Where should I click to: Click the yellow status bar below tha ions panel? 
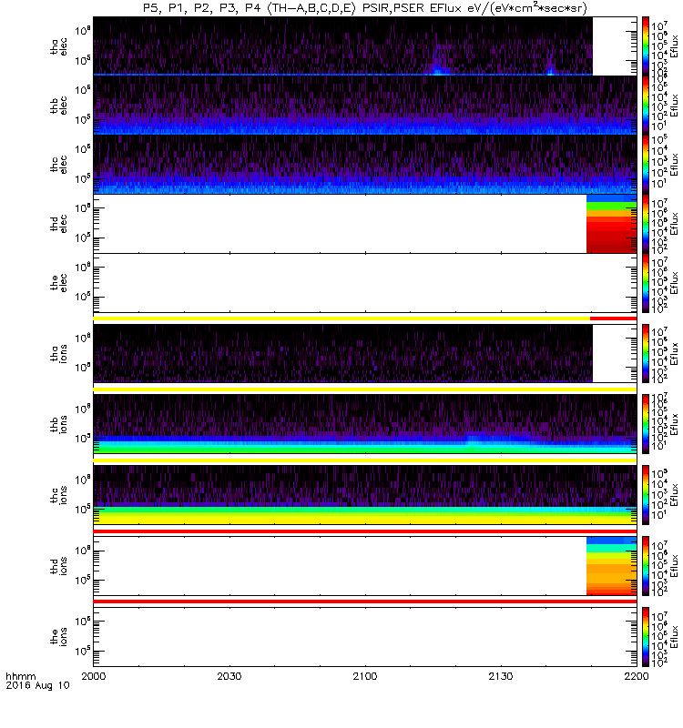(x=365, y=389)
